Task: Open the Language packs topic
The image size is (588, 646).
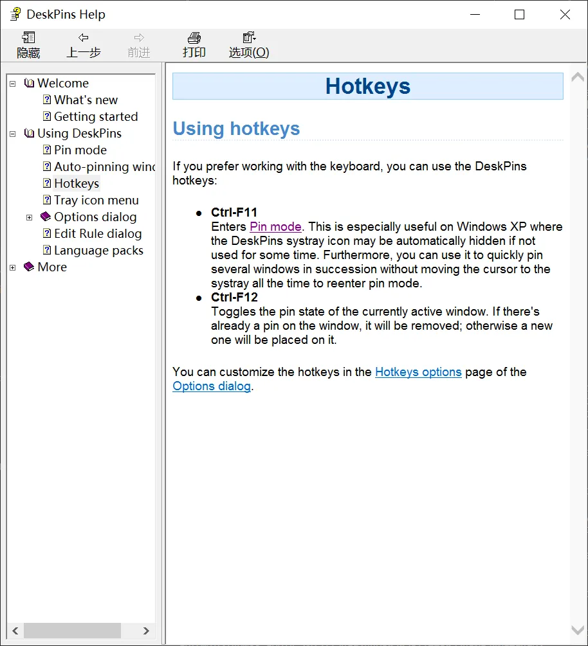Action: pyautogui.click(x=98, y=250)
